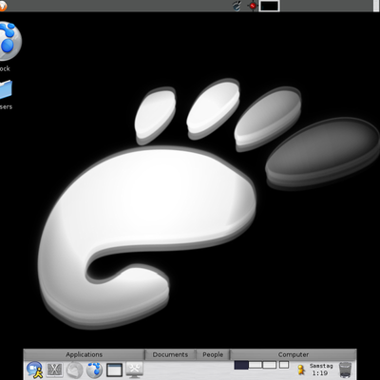Switch to the third workspace in pager
This screenshot has height=380, width=380.
270,365
